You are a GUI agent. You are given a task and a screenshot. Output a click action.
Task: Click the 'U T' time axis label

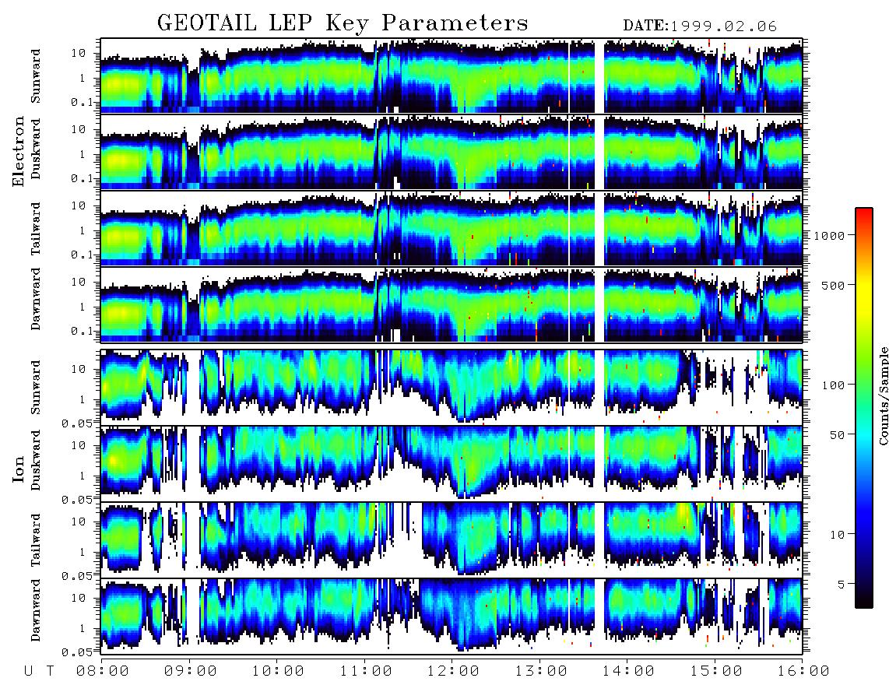point(39,671)
